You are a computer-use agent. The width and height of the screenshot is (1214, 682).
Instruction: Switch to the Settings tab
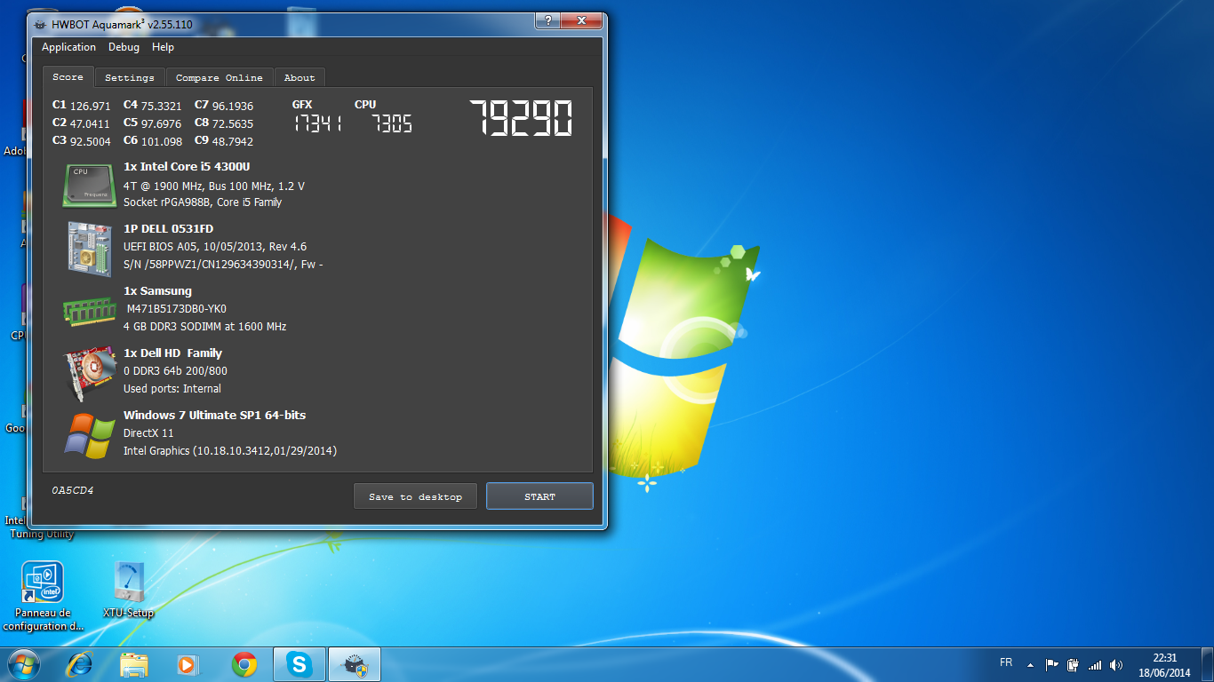click(x=130, y=78)
